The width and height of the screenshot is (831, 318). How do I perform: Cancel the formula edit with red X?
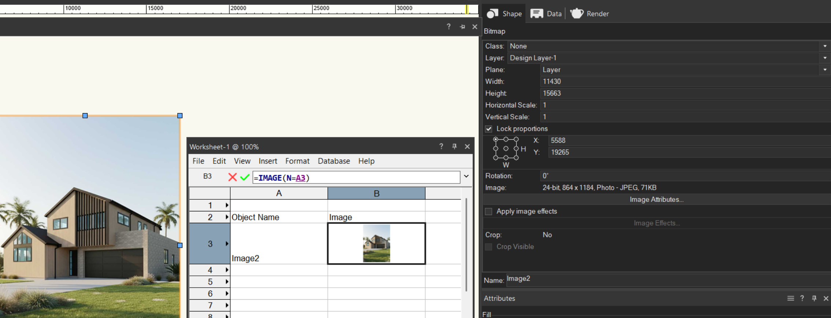tap(232, 177)
